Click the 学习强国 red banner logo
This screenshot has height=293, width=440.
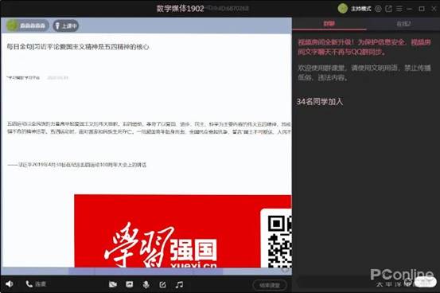(161, 245)
